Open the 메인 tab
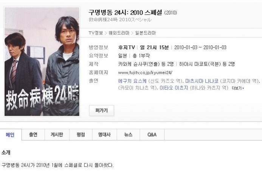Screen dimensions: 262x174 point(10,135)
